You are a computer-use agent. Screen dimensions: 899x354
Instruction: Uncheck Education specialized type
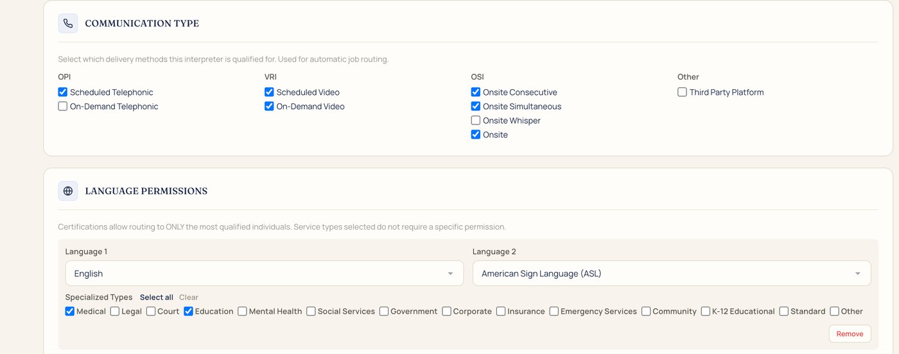point(188,312)
